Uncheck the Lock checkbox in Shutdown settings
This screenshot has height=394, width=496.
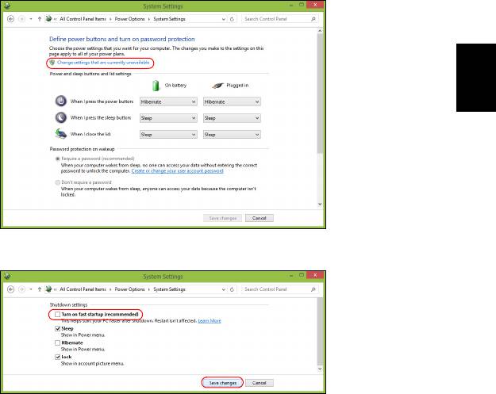(x=58, y=357)
